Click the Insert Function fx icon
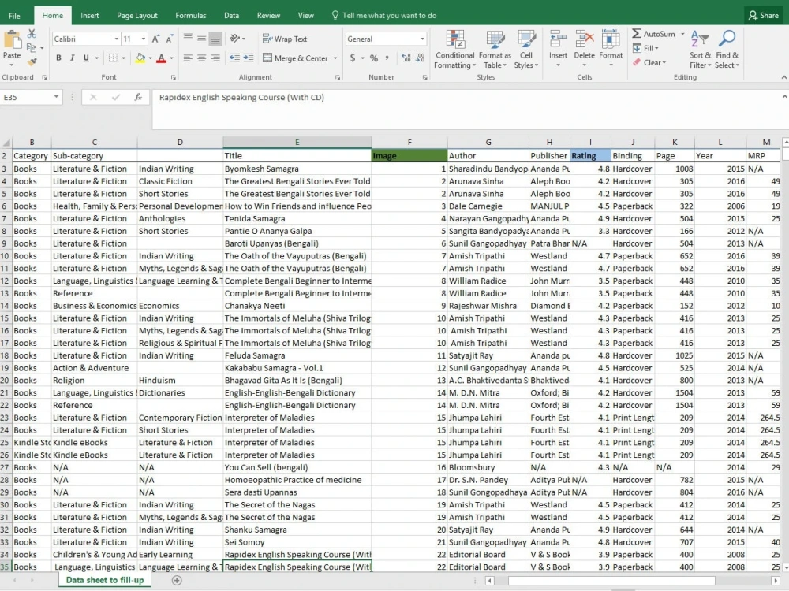This screenshot has height=591, width=789. (x=138, y=97)
